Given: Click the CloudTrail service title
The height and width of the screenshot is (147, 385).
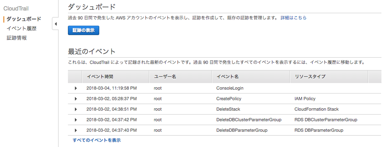Looking at the screenshot, I should pos(16,9).
